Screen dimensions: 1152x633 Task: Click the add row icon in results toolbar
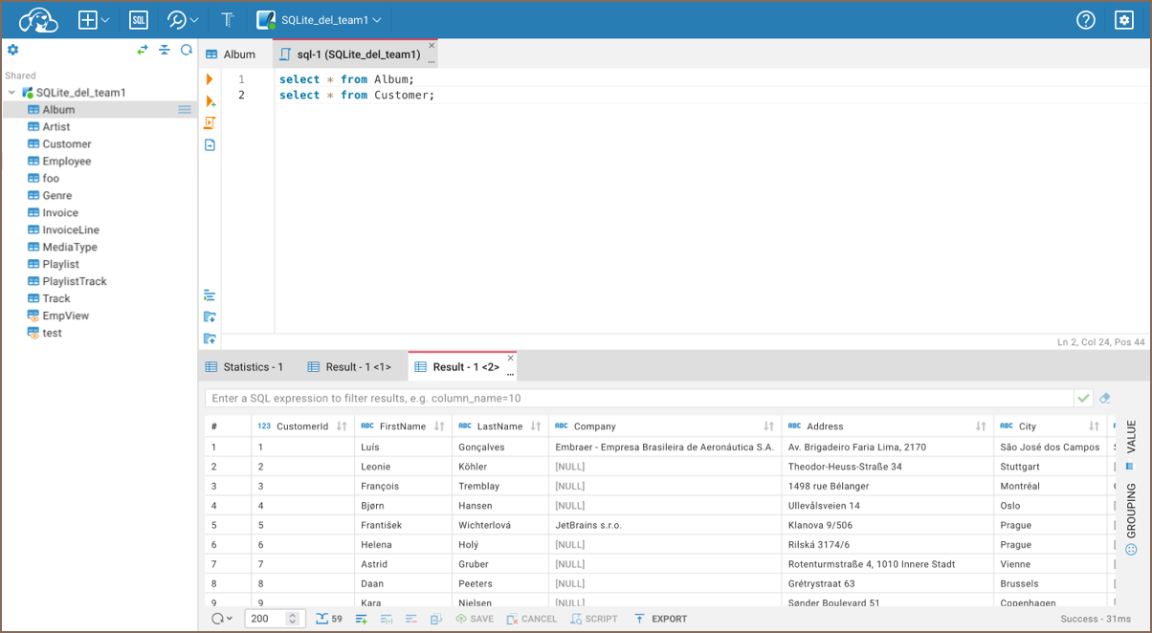[x=361, y=619]
